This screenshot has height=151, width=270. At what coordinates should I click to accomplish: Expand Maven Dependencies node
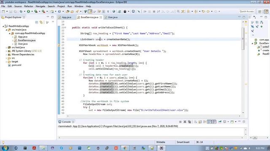7,55
